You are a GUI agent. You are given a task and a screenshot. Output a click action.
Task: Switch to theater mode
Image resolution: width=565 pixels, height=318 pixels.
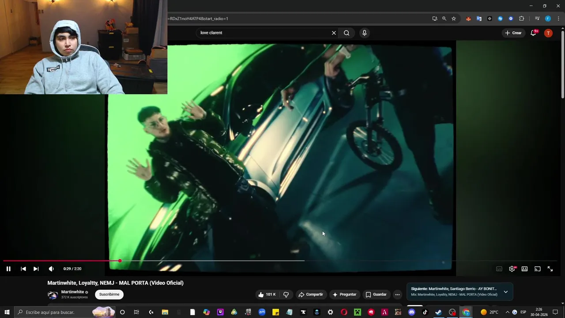pos(524,269)
